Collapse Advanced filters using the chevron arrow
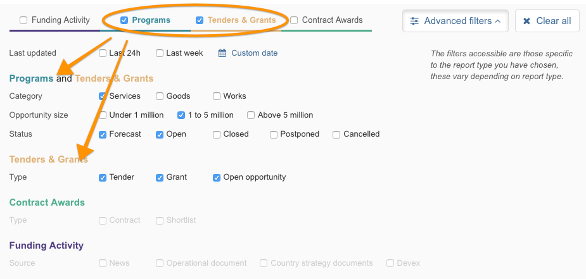This screenshot has width=586, height=279. click(498, 22)
